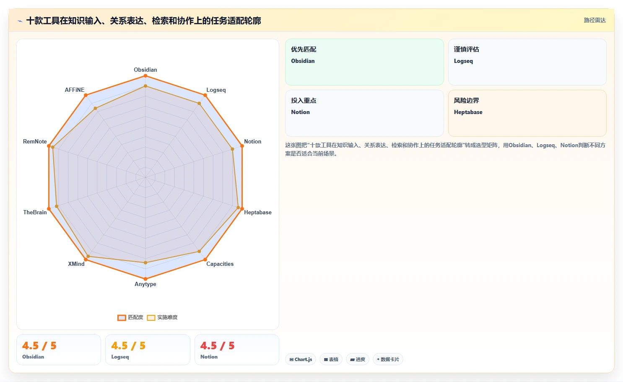623x382 pixels.
Task: Click the chart title heading text
Action: (144, 21)
